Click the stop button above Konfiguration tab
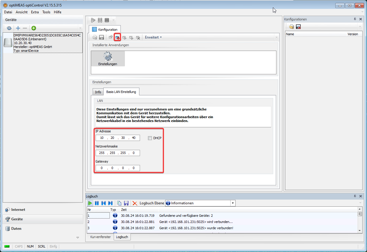This screenshot has height=252, width=367. pos(107,20)
